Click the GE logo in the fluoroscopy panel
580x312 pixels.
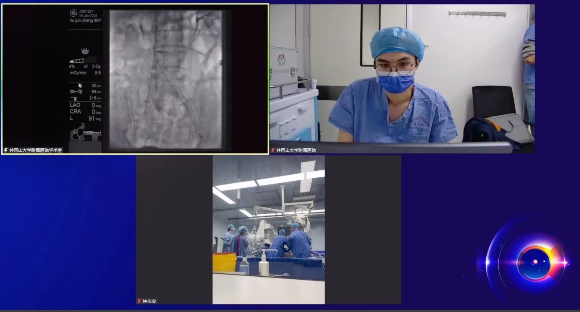[73, 13]
